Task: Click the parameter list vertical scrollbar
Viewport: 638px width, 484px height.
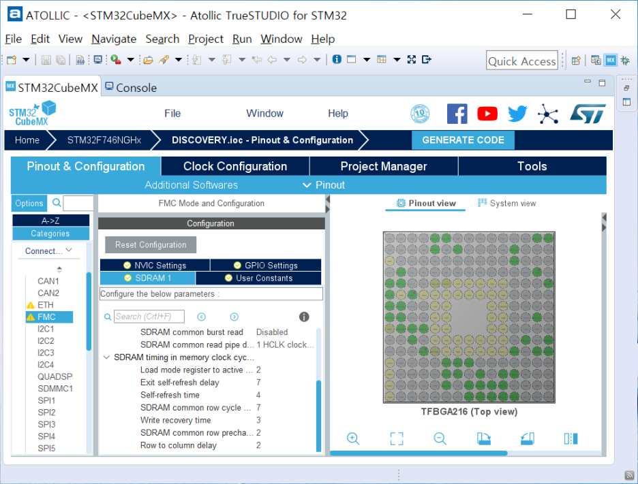Action: (318, 415)
